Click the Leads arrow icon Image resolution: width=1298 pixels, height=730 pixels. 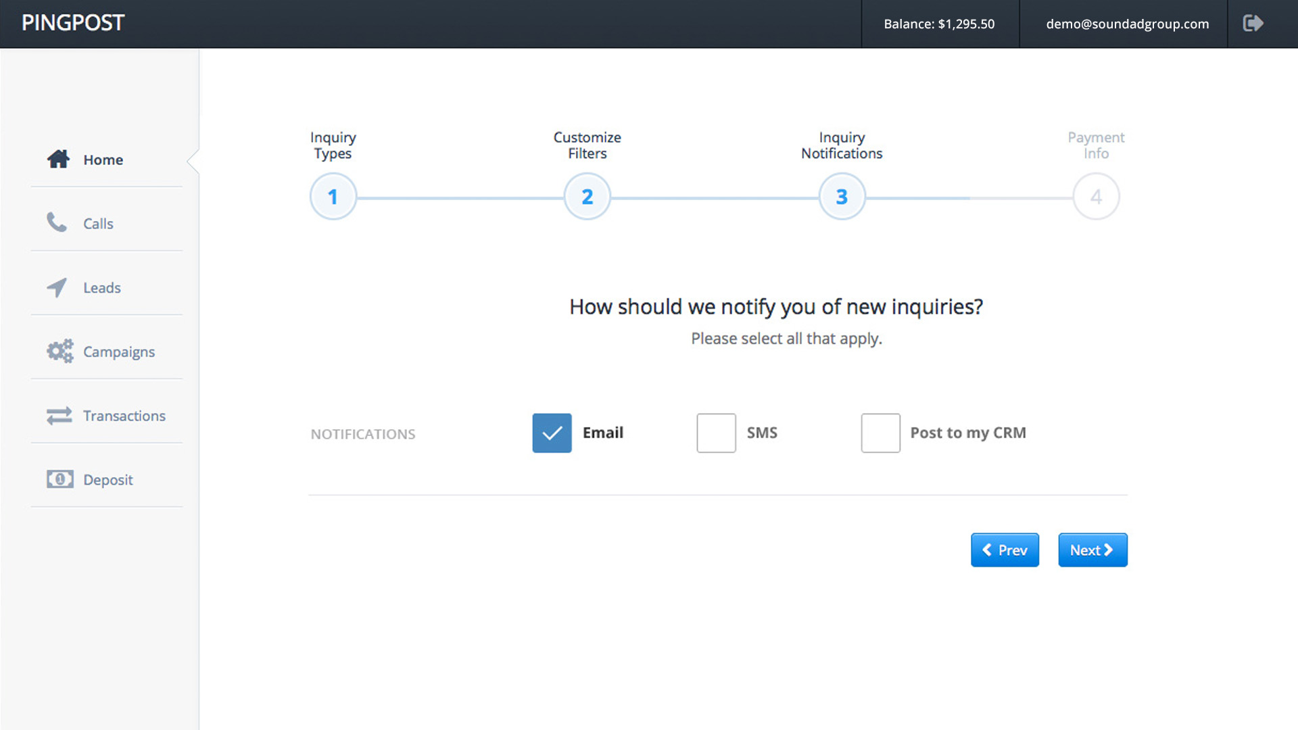[x=57, y=287]
